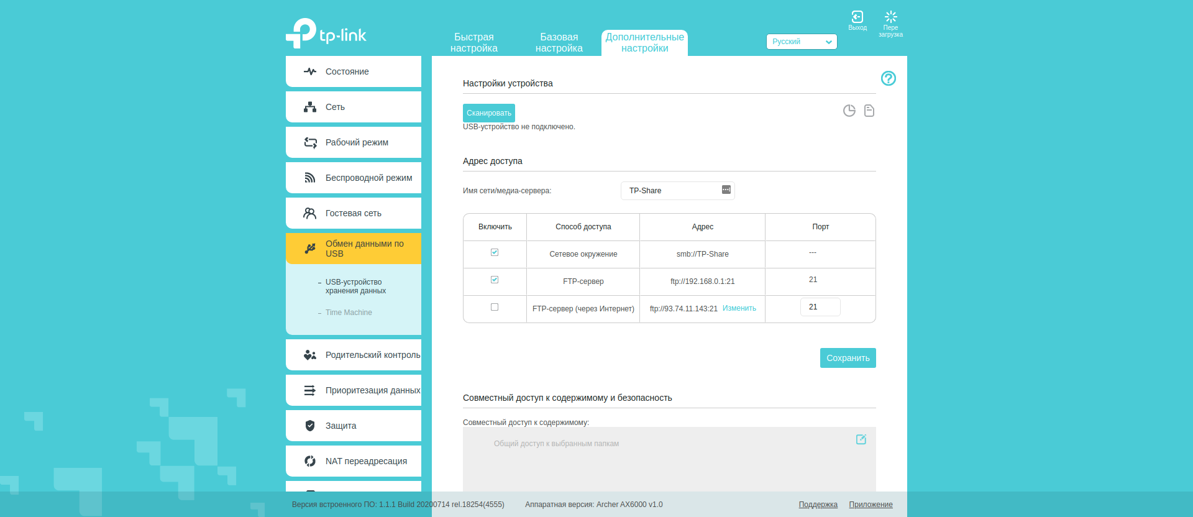
Task: Click the help question mark icon
Action: 888,78
